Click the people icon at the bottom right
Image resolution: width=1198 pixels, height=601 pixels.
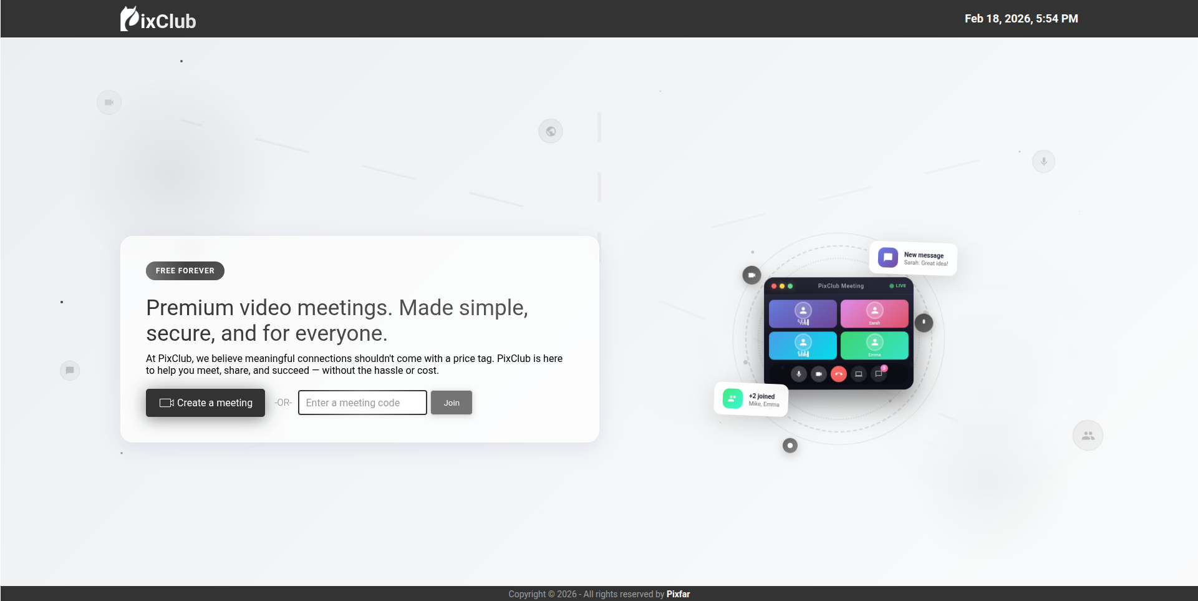coord(1088,435)
